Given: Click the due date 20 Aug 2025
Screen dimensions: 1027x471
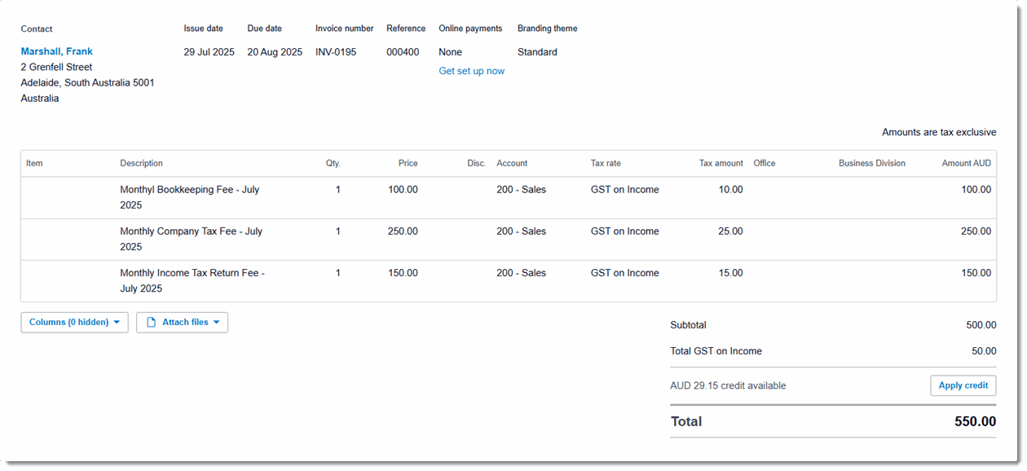Looking at the screenshot, I should click(275, 52).
